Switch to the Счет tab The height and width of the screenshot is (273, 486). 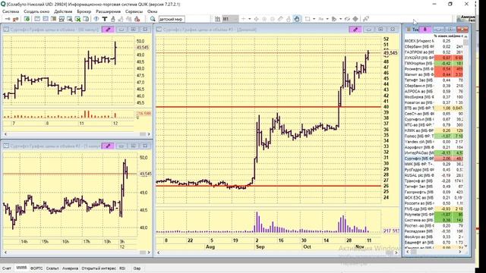pyautogui.click(x=7, y=268)
